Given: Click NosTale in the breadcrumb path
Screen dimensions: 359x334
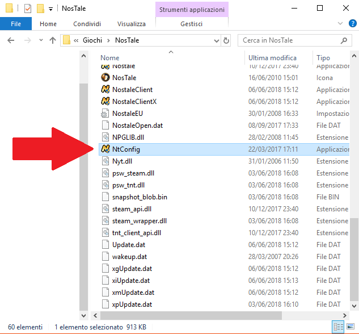Looking at the screenshot, I should 127,40.
